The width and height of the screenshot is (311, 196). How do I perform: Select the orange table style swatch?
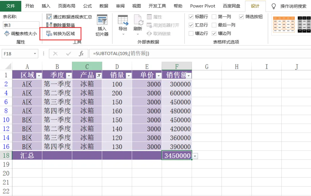coord(284,25)
